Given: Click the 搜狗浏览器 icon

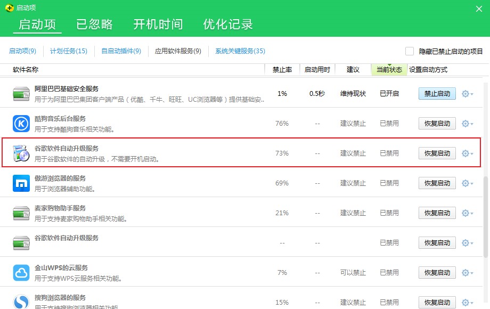Looking at the screenshot, I should click(x=21, y=302).
